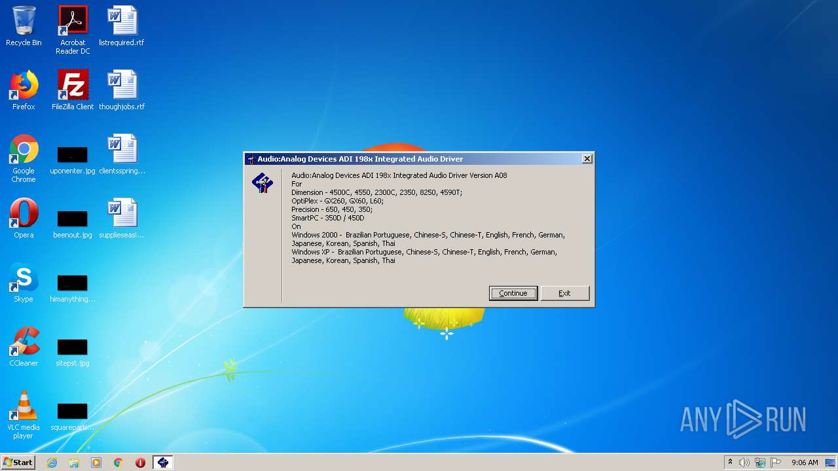838x471 pixels.
Task: Open the volume control in the tray
Action: 744,462
